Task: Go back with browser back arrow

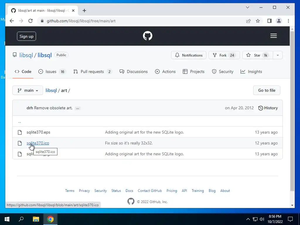Action: coord(12,21)
